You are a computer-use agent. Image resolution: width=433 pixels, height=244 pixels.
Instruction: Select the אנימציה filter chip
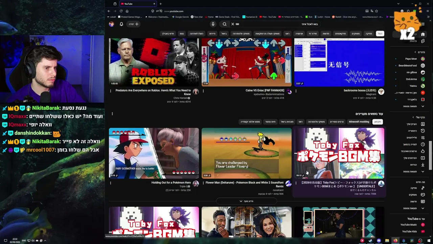coord(299,34)
